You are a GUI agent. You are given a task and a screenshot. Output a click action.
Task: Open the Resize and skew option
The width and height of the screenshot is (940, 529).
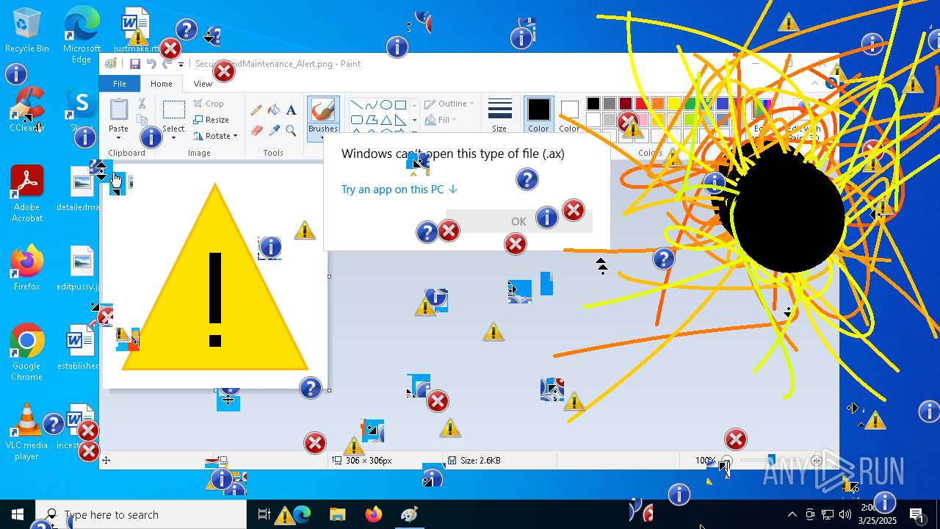point(211,120)
